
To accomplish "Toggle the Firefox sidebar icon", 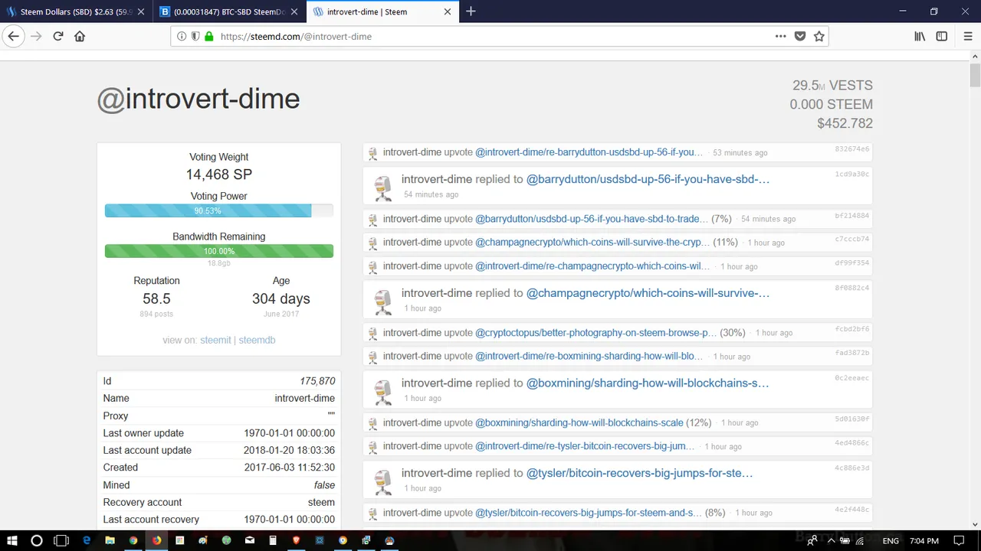I will [x=942, y=36].
